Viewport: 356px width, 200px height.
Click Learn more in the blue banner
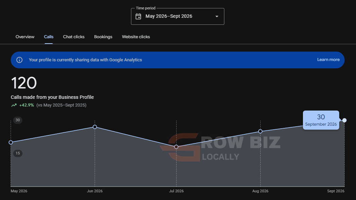pyautogui.click(x=328, y=60)
